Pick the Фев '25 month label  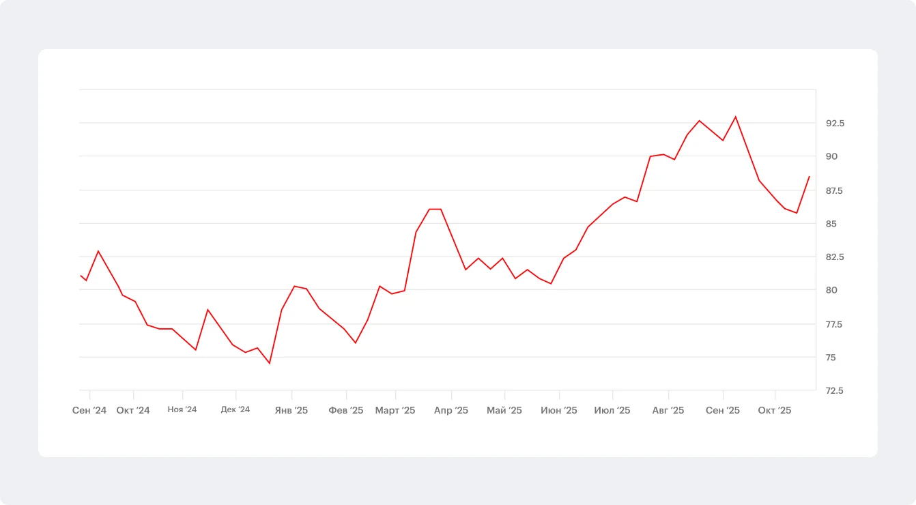coord(346,410)
